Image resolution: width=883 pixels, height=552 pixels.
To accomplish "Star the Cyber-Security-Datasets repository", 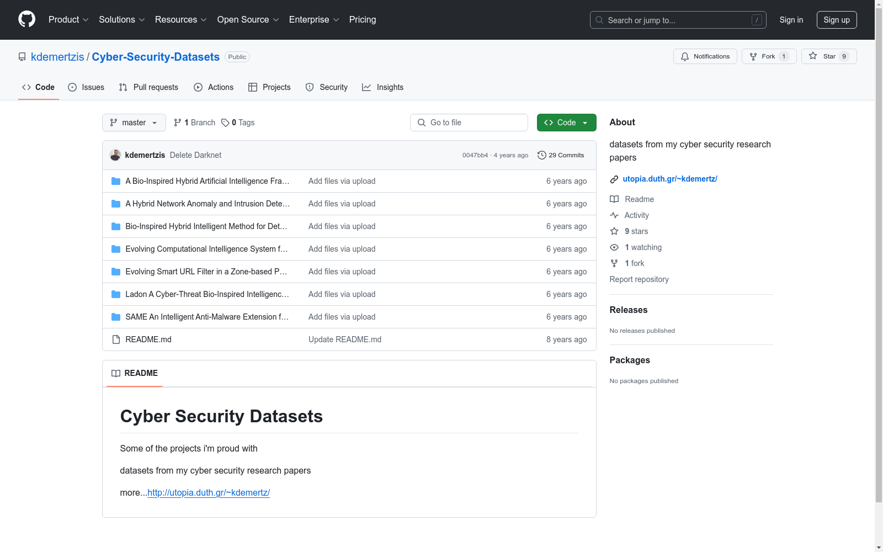I will (829, 56).
